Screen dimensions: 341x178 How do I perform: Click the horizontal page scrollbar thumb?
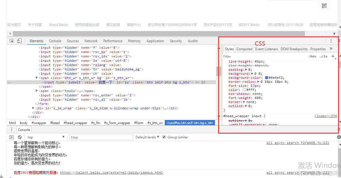point(159,33)
